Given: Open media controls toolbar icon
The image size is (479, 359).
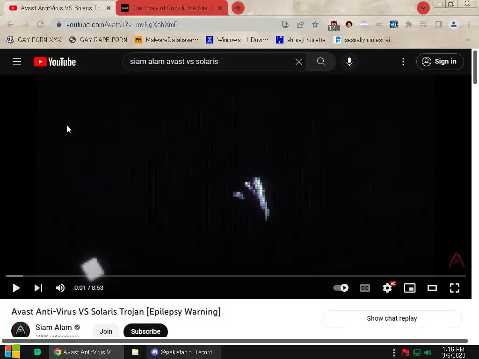Looking at the screenshot, I should pyautogui.click(x=423, y=24).
